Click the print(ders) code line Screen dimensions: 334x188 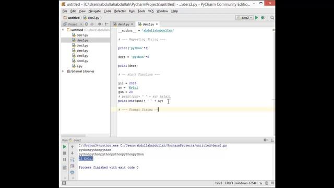(128, 66)
